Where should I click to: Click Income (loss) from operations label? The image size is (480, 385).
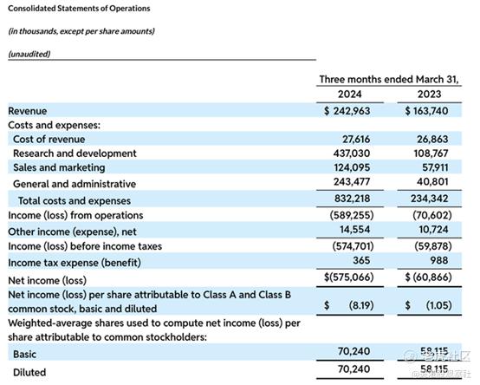coord(75,215)
